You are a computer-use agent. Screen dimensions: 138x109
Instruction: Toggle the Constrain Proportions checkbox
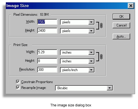[18, 82]
